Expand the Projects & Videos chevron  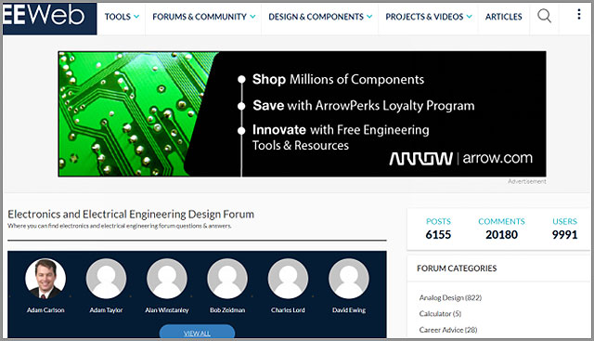point(470,17)
